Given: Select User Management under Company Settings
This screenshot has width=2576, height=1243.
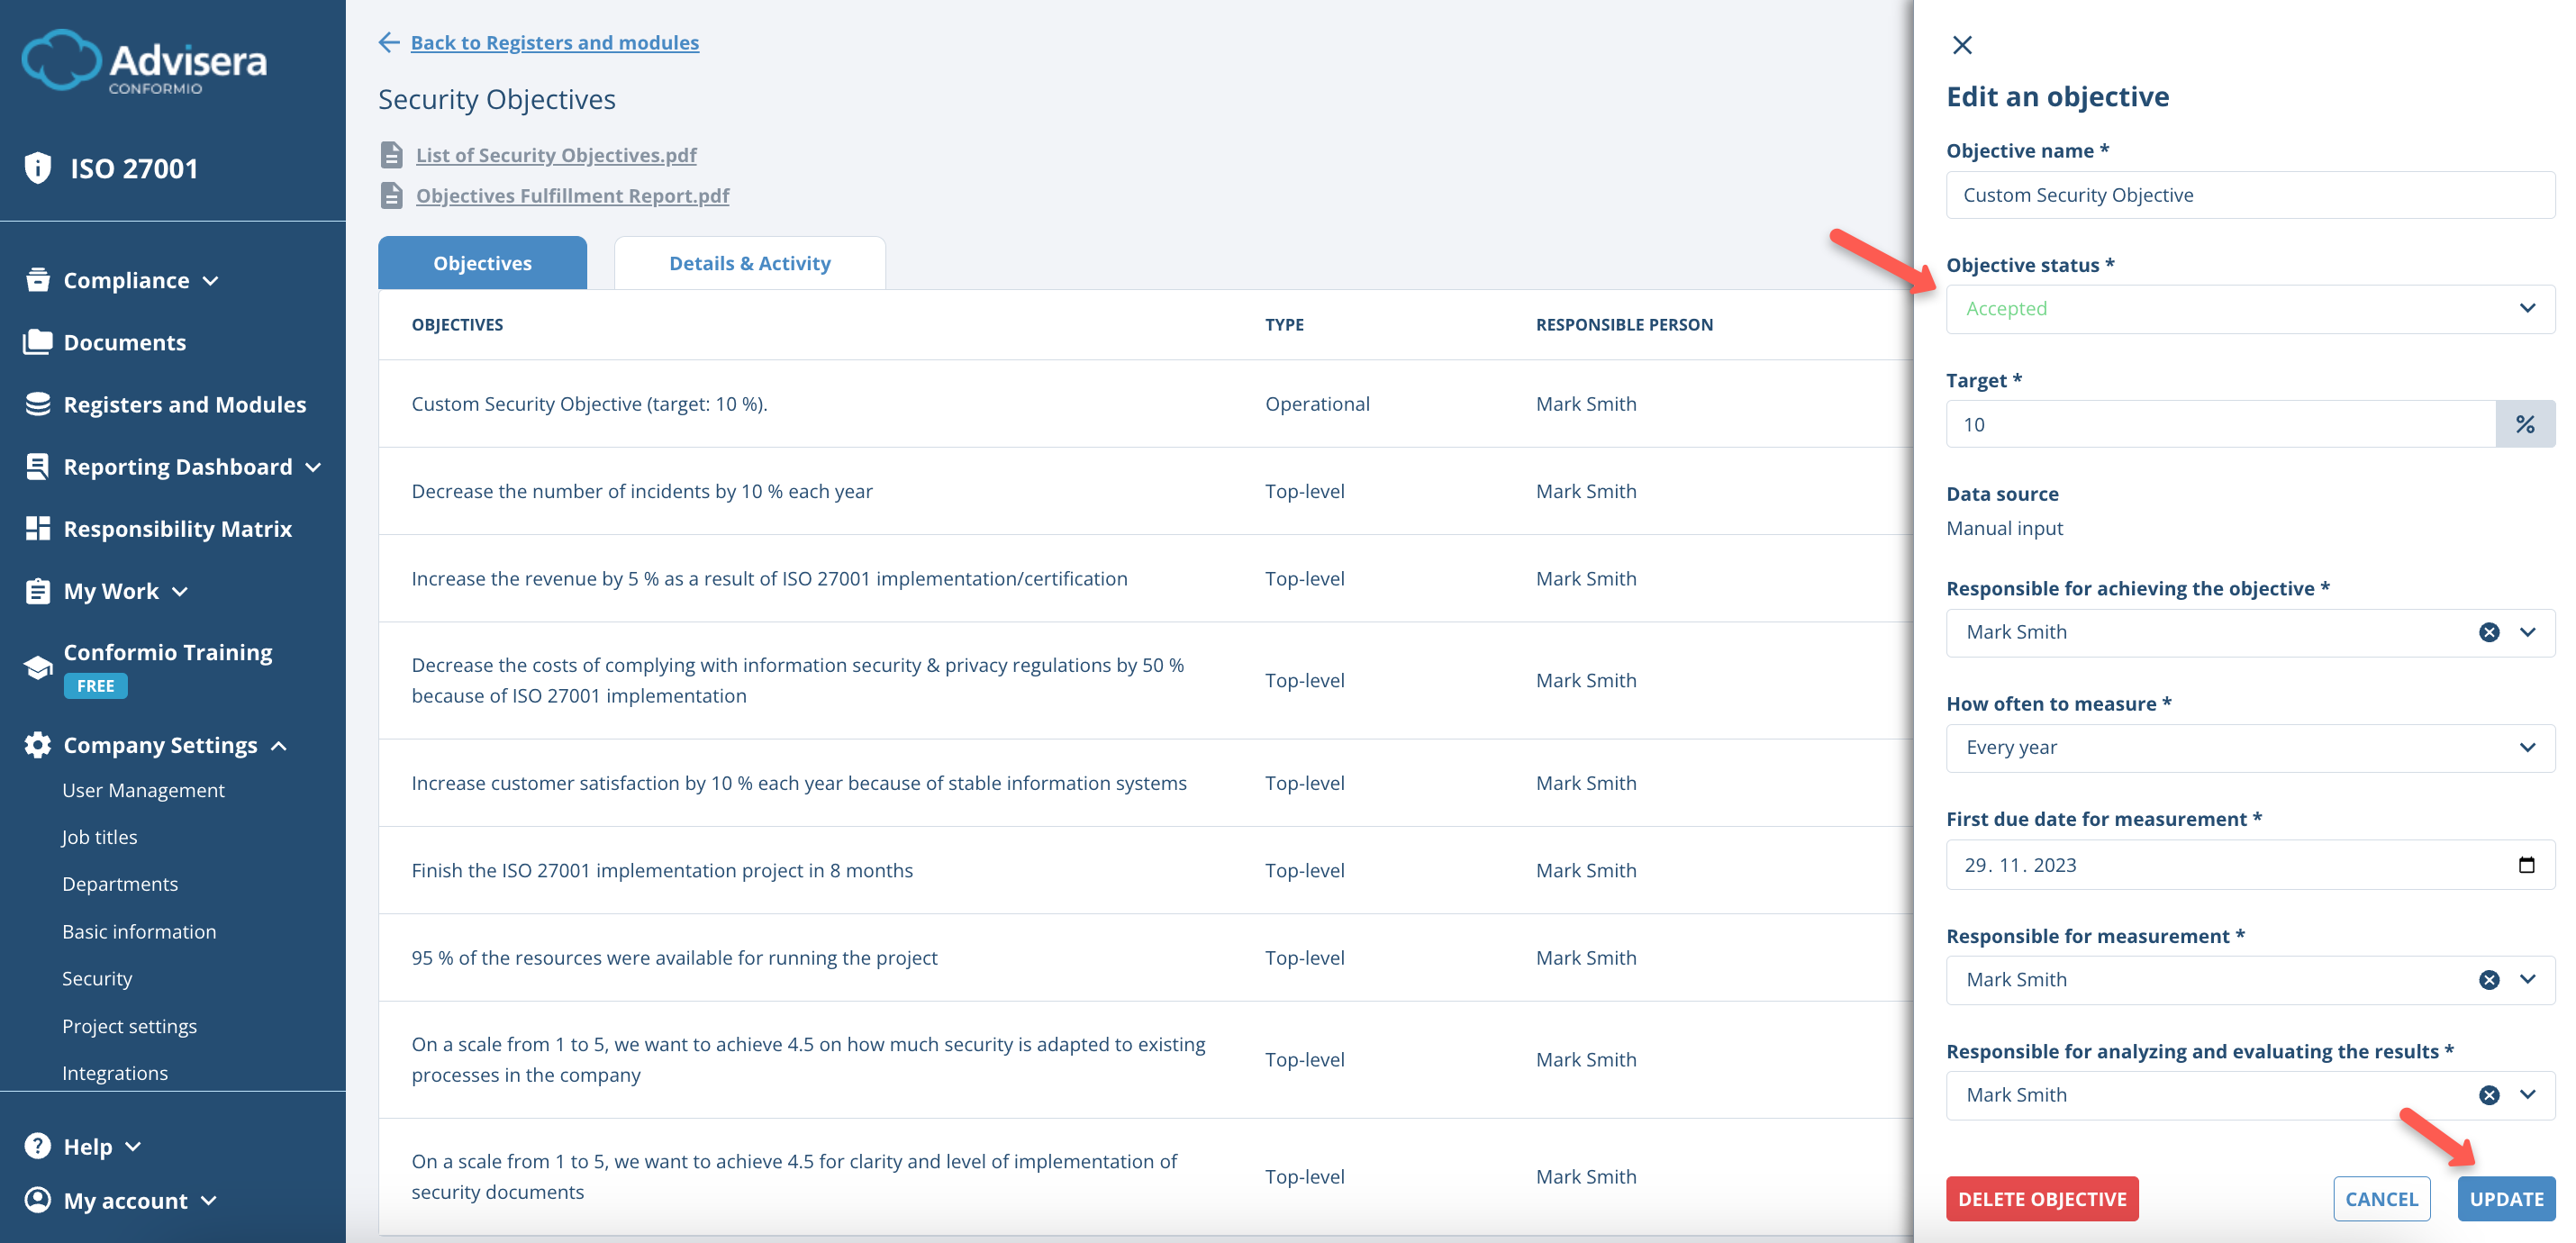Looking at the screenshot, I should pos(143,789).
